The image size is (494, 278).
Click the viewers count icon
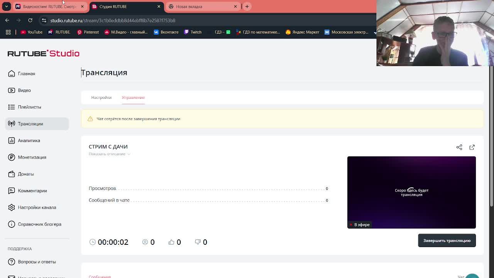[x=145, y=242]
